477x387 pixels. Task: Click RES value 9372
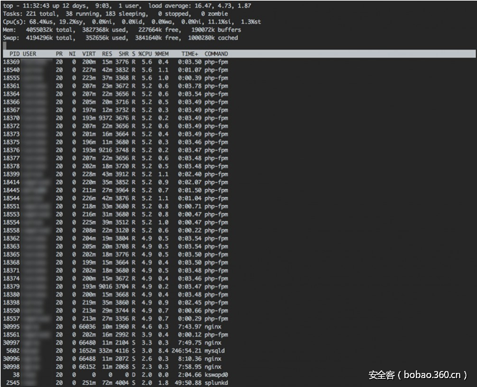tap(105, 118)
